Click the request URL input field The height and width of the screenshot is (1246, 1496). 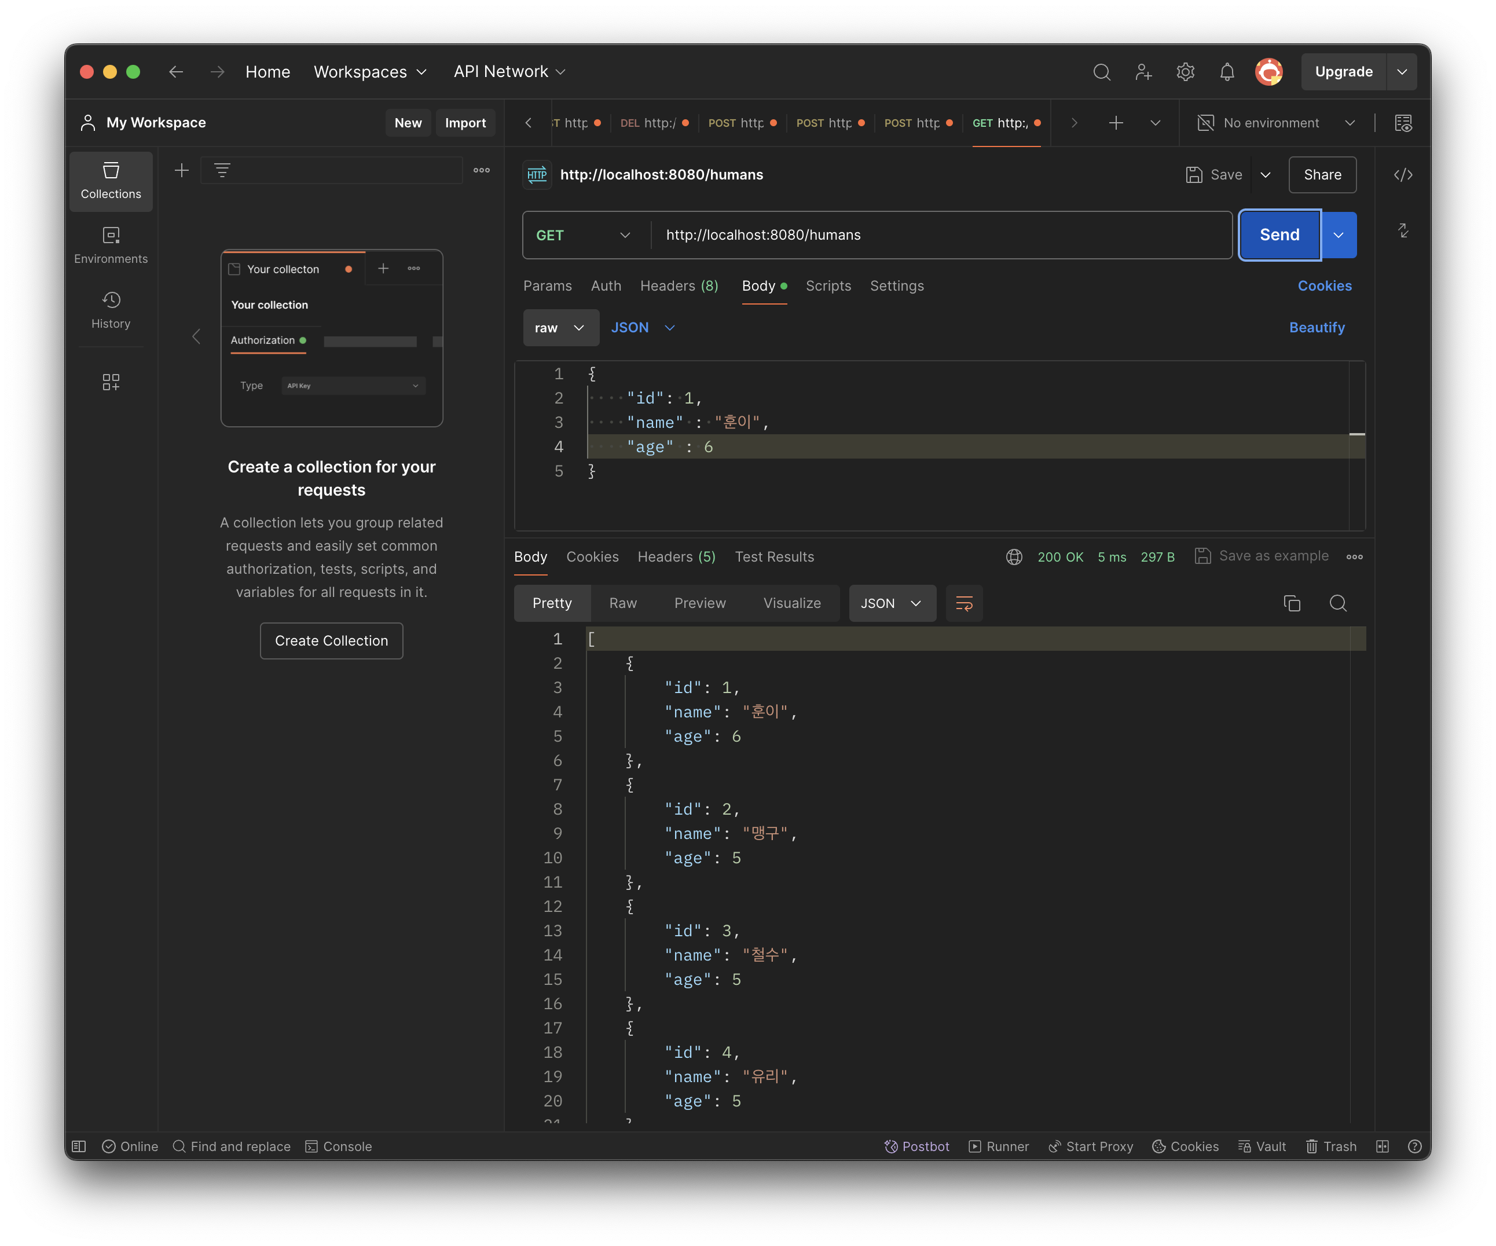(x=940, y=235)
